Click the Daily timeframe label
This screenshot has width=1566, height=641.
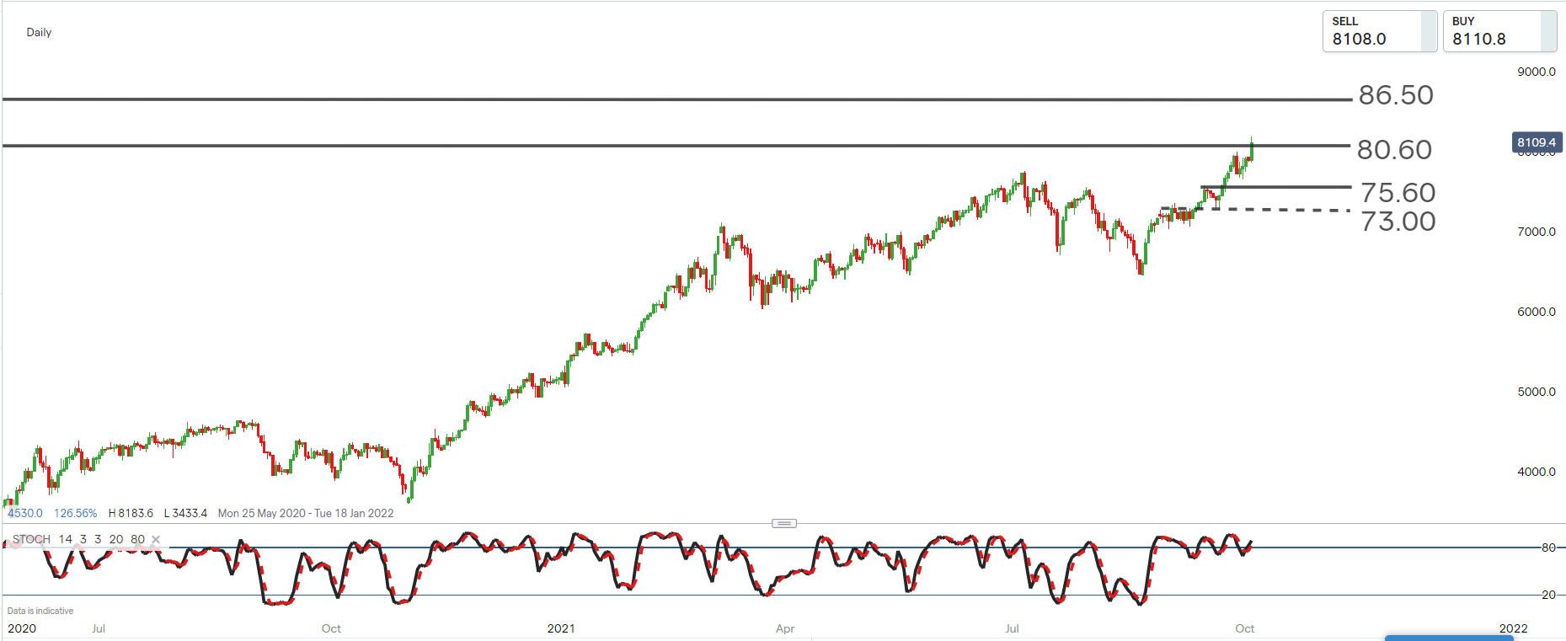pyautogui.click(x=39, y=32)
